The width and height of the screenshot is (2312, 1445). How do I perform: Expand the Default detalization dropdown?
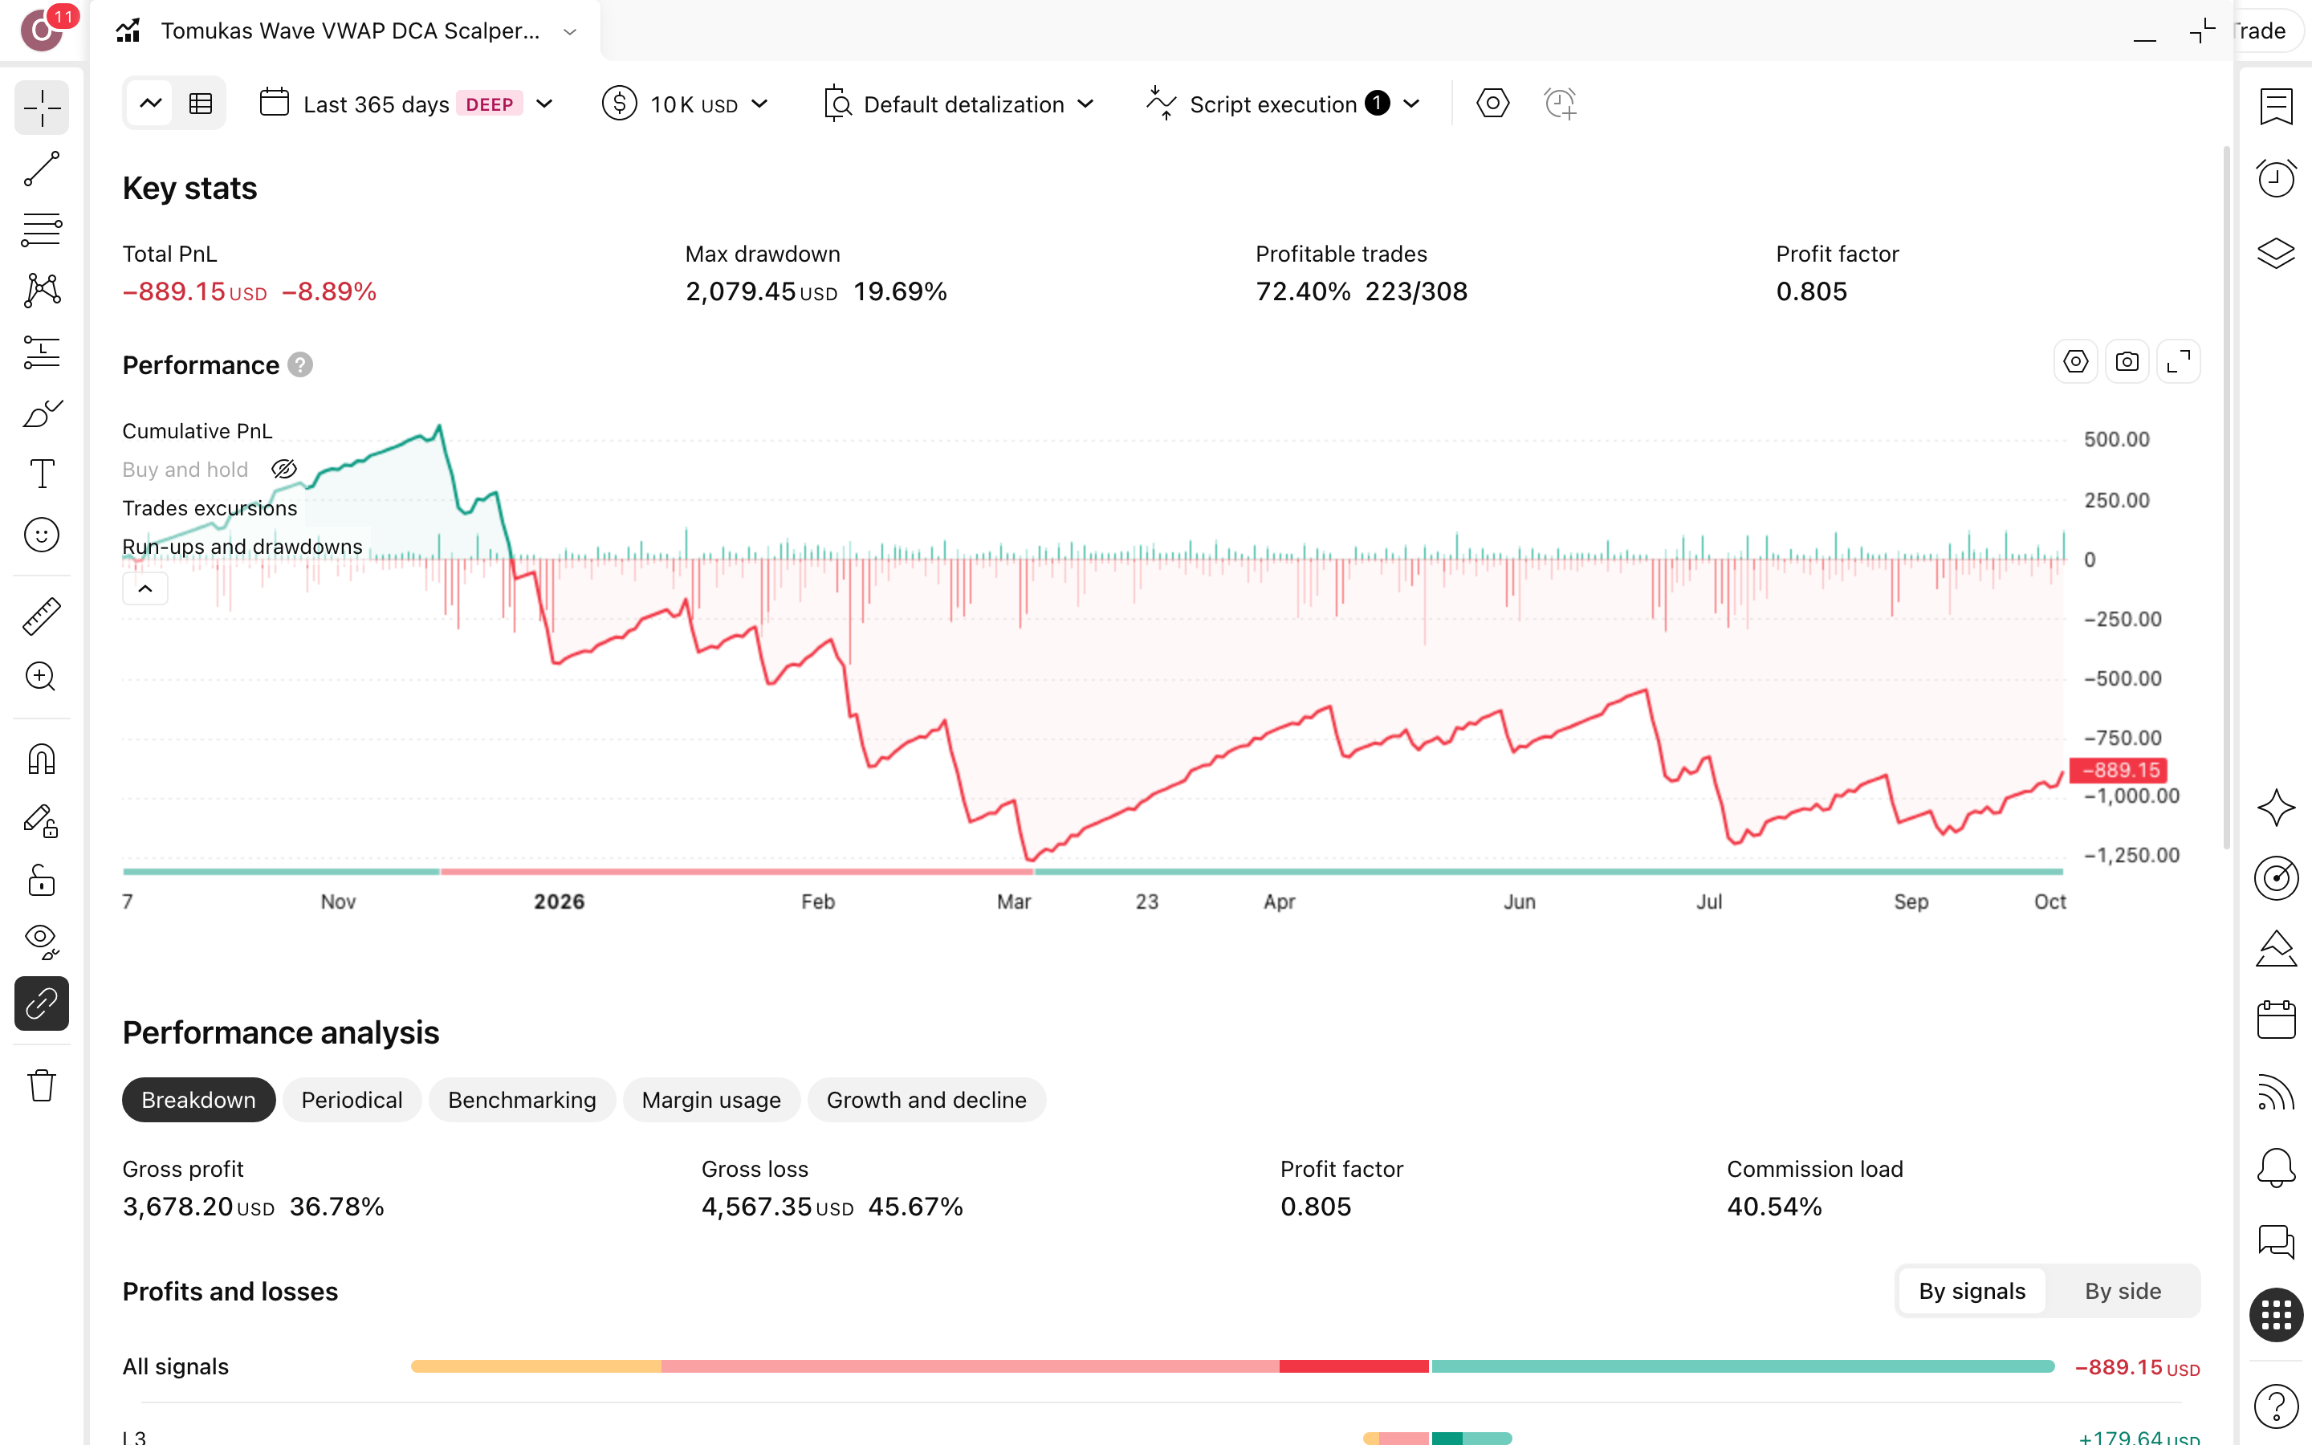tap(959, 104)
